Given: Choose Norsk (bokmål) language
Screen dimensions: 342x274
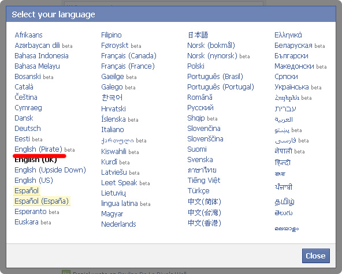Looking at the screenshot, I should tap(211, 46).
